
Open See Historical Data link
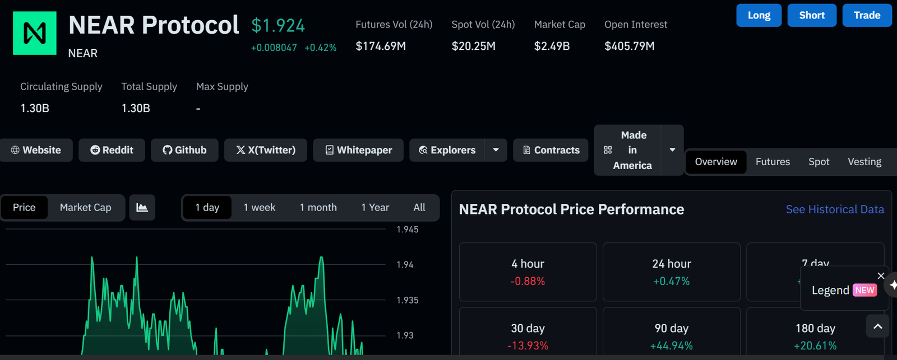coord(835,209)
